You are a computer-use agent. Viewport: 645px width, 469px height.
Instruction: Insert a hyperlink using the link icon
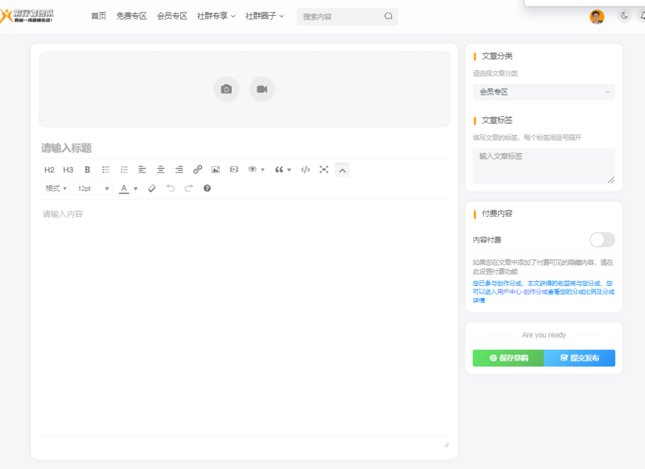[198, 169]
